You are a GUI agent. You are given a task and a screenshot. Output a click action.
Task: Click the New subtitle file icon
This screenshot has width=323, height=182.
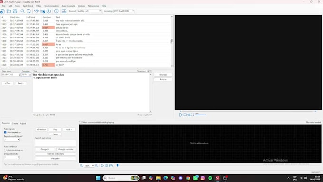(3, 11)
